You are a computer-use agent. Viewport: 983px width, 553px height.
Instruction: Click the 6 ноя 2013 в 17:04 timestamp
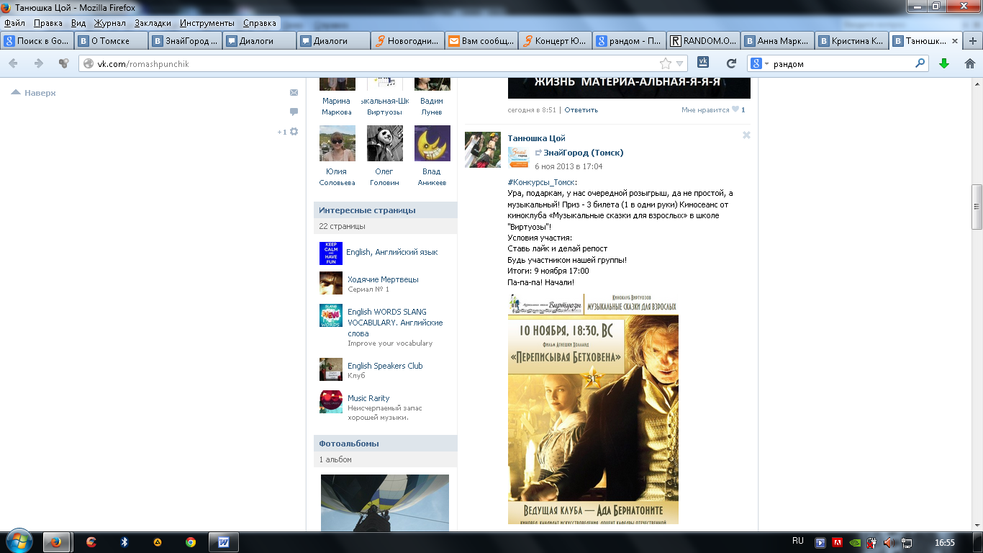568,166
